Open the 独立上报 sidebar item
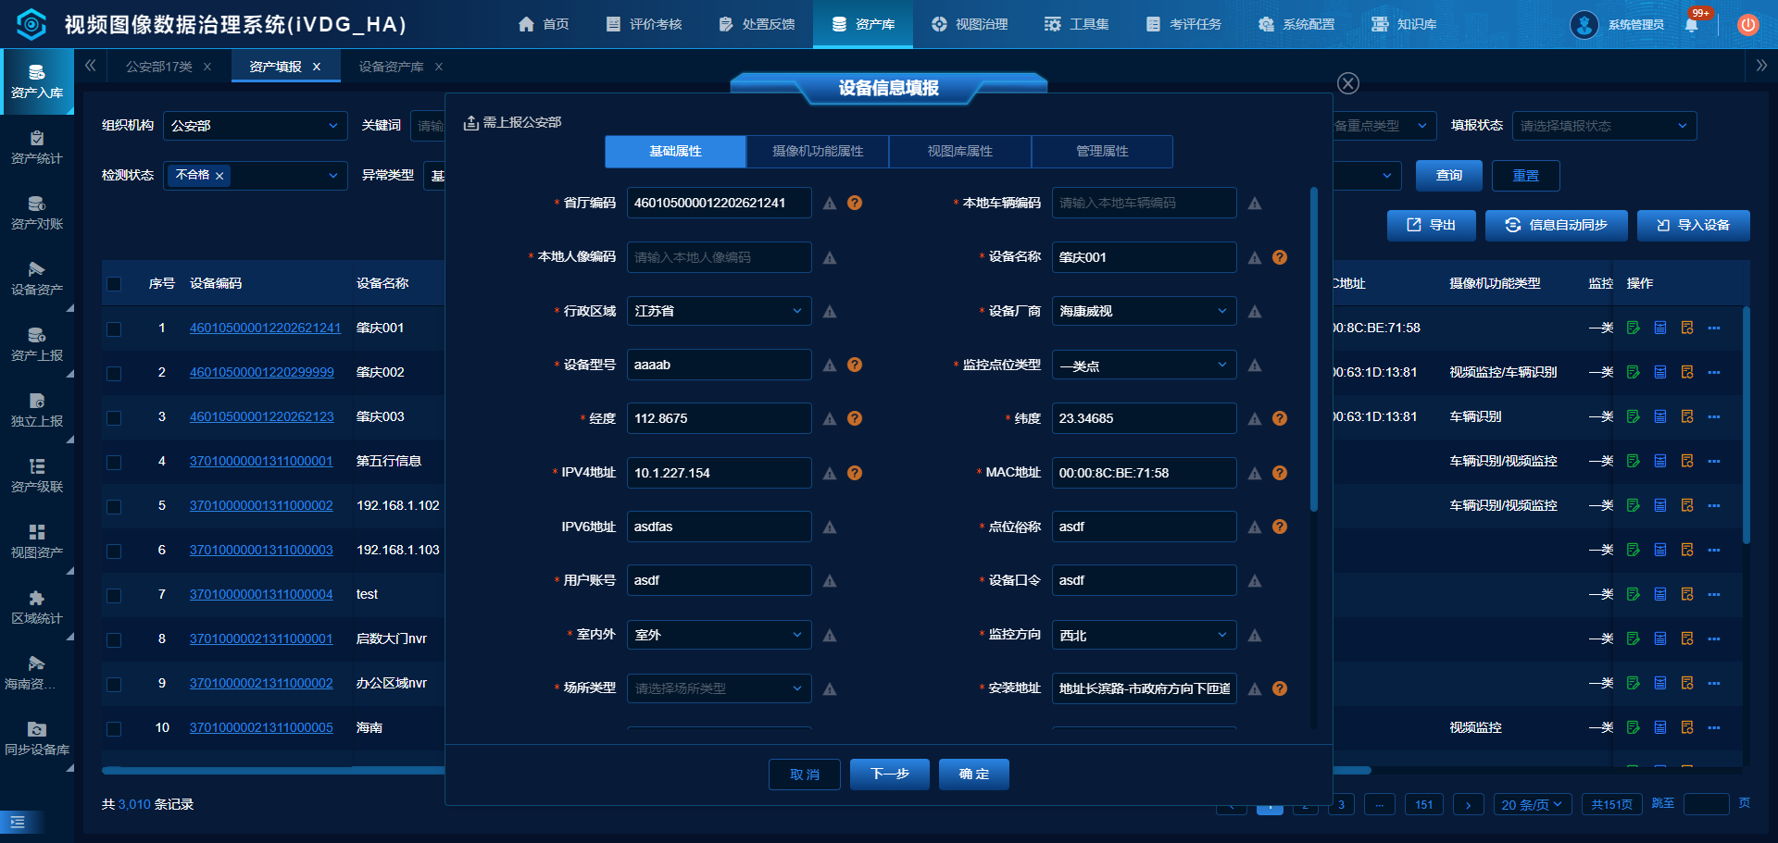 tap(37, 410)
